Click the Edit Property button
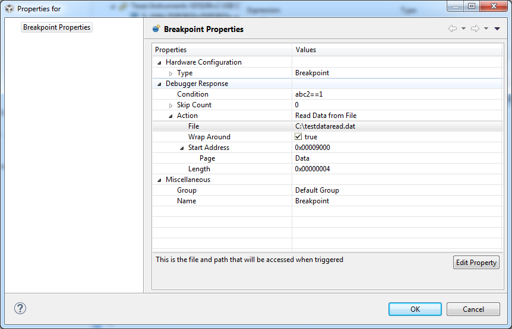The width and height of the screenshot is (512, 329). coord(476,263)
